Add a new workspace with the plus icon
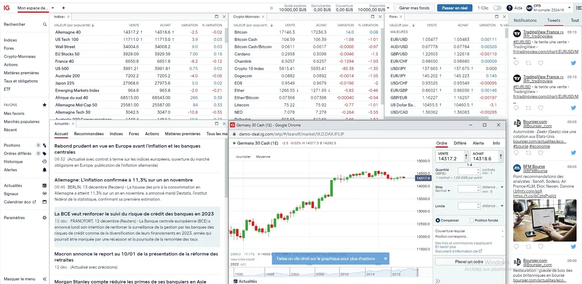Image resolution: width=582 pixels, height=284 pixels. coord(63,8)
